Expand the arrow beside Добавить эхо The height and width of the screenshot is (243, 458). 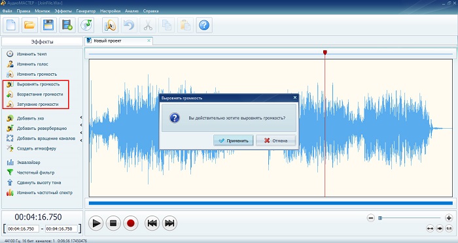pyautogui.click(x=81, y=118)
